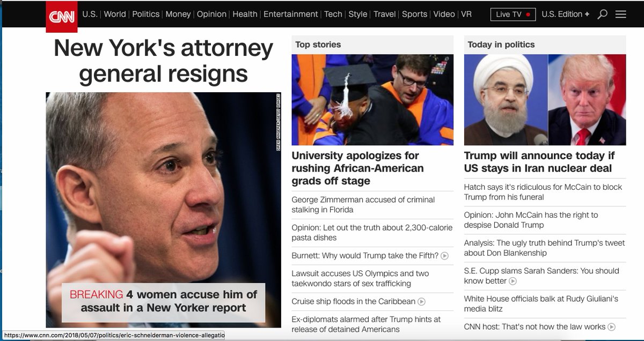Image resolution: width=644 pixels, height=341 pixels.
Task: Play video icon beside Burnett Trump Fifth story
Action: (x=444, y=256)
